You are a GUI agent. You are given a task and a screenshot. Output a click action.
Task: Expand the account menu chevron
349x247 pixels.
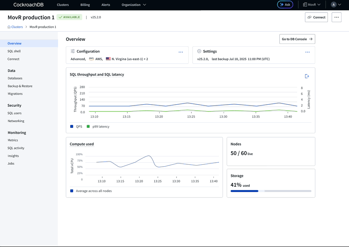(x=340, y=5)
